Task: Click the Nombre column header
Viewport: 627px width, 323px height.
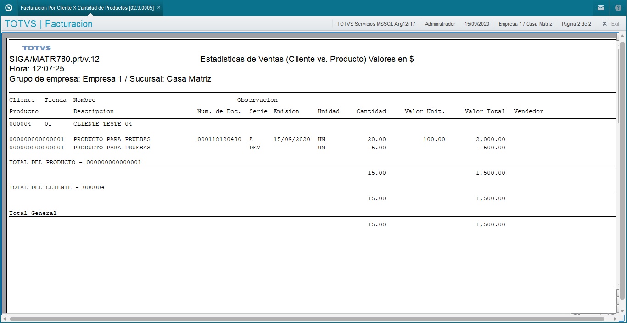Action: pyautogui.click(x=84, y=100)
